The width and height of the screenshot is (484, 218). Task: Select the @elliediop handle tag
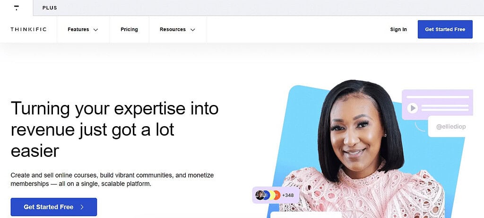450,127
